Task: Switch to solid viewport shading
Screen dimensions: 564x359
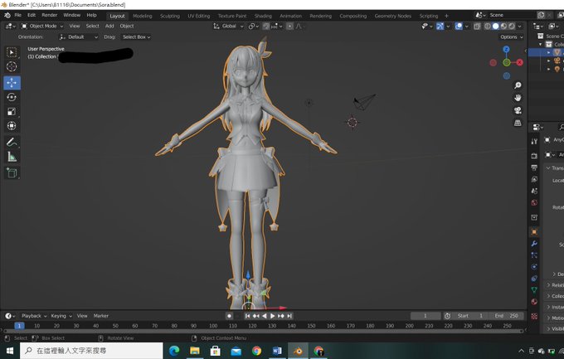Action: click(x=495, y=27)
